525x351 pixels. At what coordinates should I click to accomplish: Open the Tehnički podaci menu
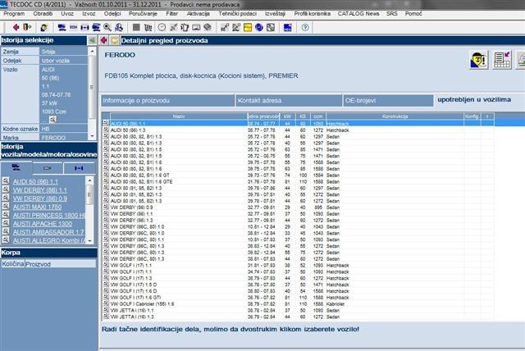[x=237, y=14]
